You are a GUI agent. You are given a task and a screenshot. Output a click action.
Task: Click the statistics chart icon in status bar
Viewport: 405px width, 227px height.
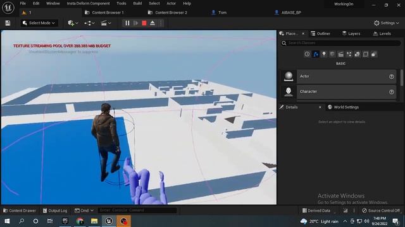(x=346, y=211)
